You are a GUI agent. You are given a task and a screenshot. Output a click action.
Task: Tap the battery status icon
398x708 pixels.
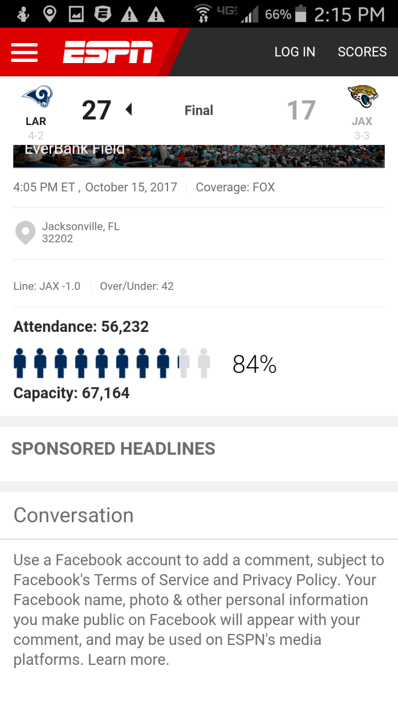click(x=301, y=14)
